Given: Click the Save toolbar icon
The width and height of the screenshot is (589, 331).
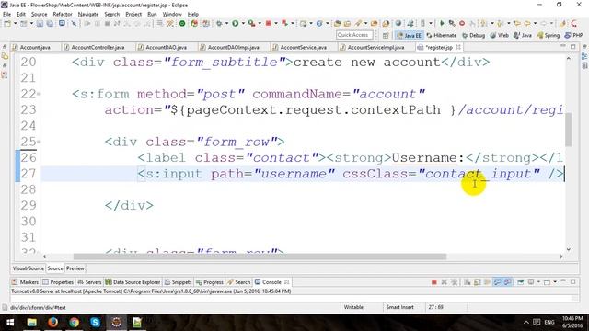Looking at the screenshot, I should tap(40, 23).
